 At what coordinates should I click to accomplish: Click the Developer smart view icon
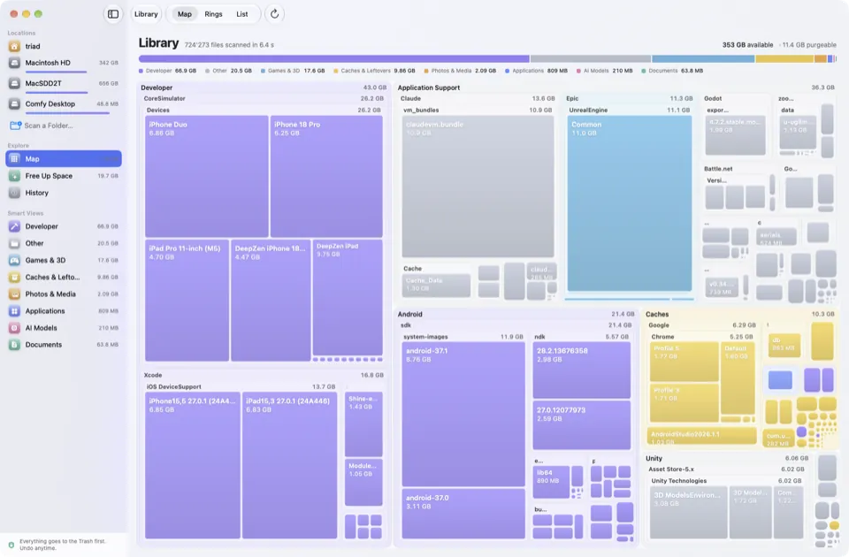point(15,226)
